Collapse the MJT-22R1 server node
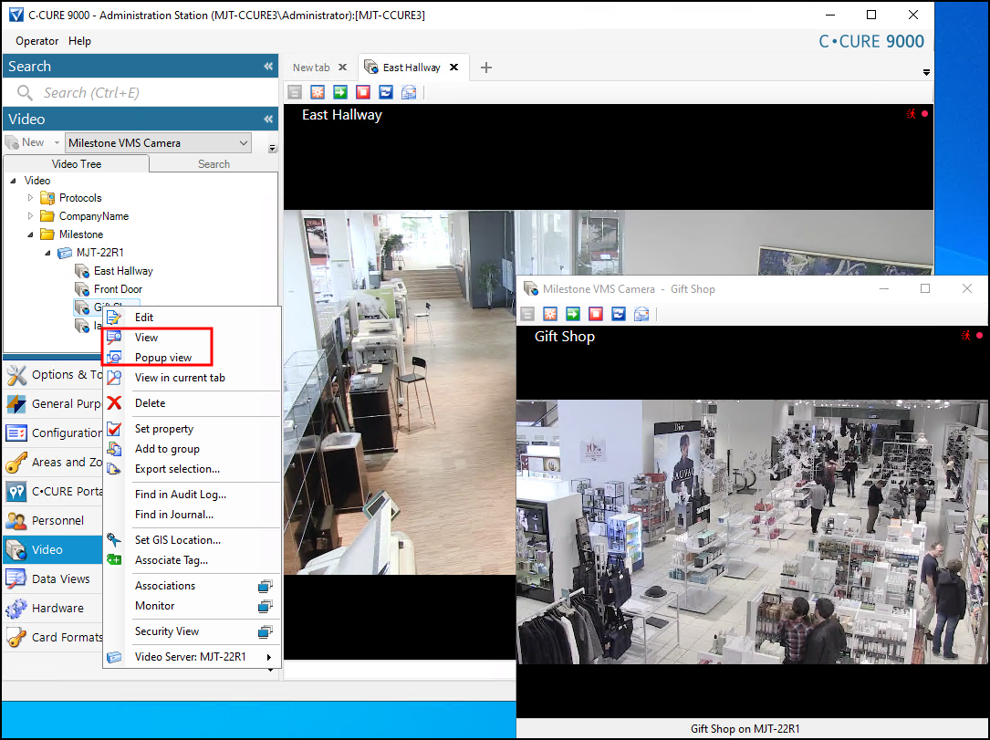Image resolution: width=990 pixels, height=740 pixels. coord(48,253)
